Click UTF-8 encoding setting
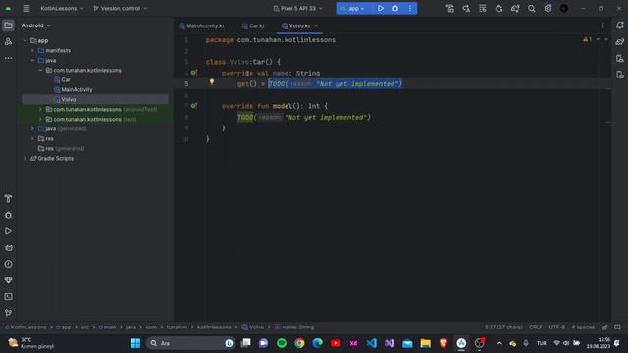This screenshot has height=353, width=628. tap(556, 327)
